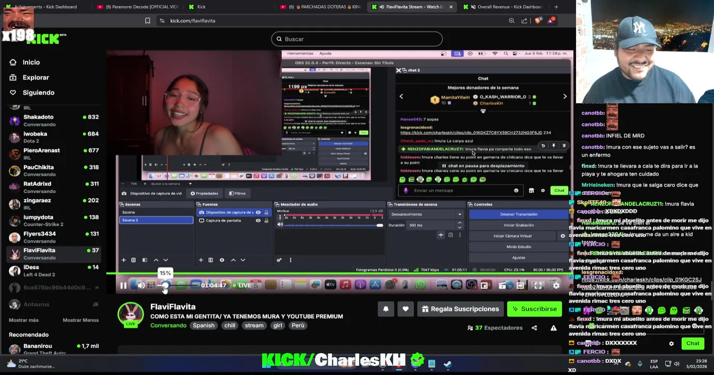Add a source with plus in Fuentes
714x375 pixels.
(x=201, y=260)
